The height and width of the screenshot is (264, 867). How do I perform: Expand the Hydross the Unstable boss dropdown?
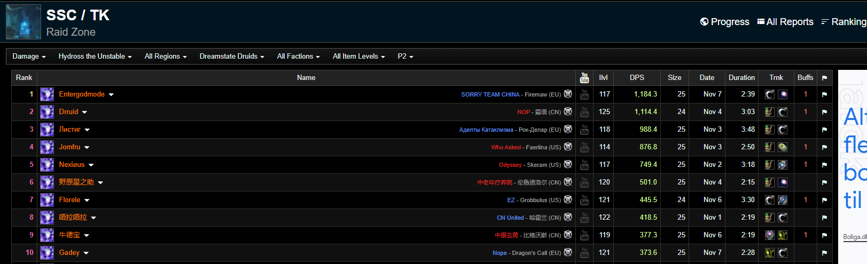click(95, 57)
